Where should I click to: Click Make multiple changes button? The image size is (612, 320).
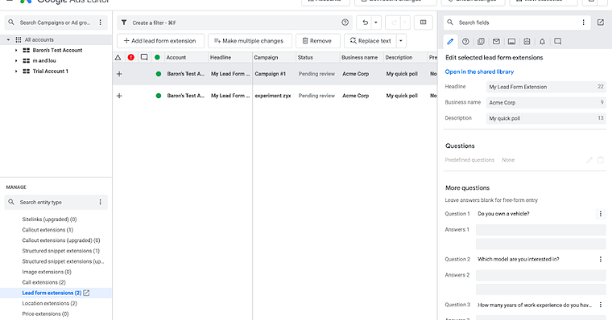coord(249,41)
